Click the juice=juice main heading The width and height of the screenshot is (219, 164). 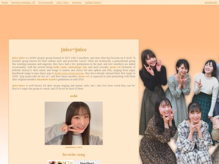coord(74,49)
